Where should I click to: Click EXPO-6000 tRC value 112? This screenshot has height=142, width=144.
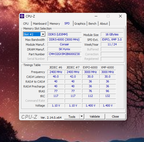(90, 96)
